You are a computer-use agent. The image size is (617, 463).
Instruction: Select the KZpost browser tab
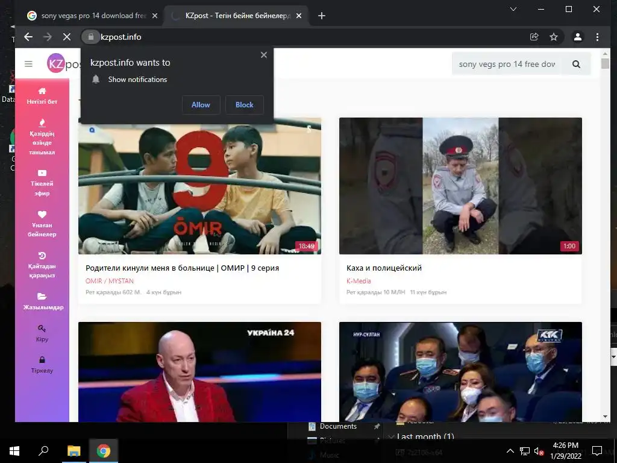click(236, 16)
